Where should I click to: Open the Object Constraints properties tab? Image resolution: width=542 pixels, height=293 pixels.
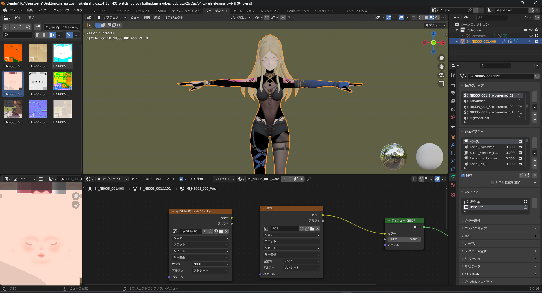click(453, 169)
